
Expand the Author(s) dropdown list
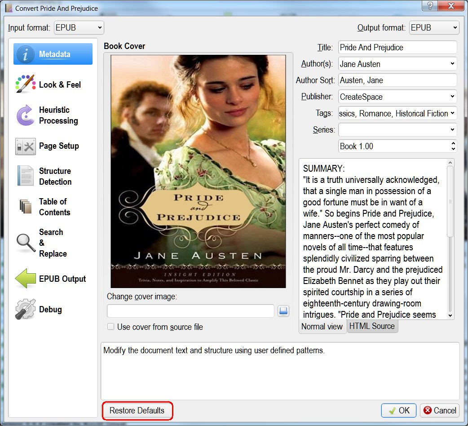tap(452, 64)
